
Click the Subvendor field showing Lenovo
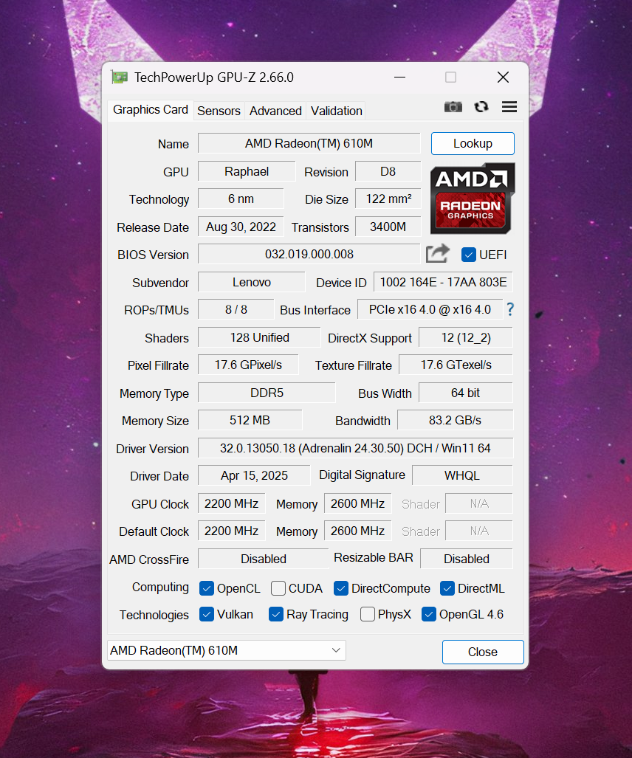coord(252,283)
